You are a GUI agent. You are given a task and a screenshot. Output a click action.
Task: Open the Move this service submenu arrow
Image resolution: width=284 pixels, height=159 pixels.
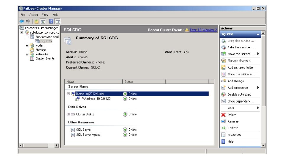click(258, 54)
